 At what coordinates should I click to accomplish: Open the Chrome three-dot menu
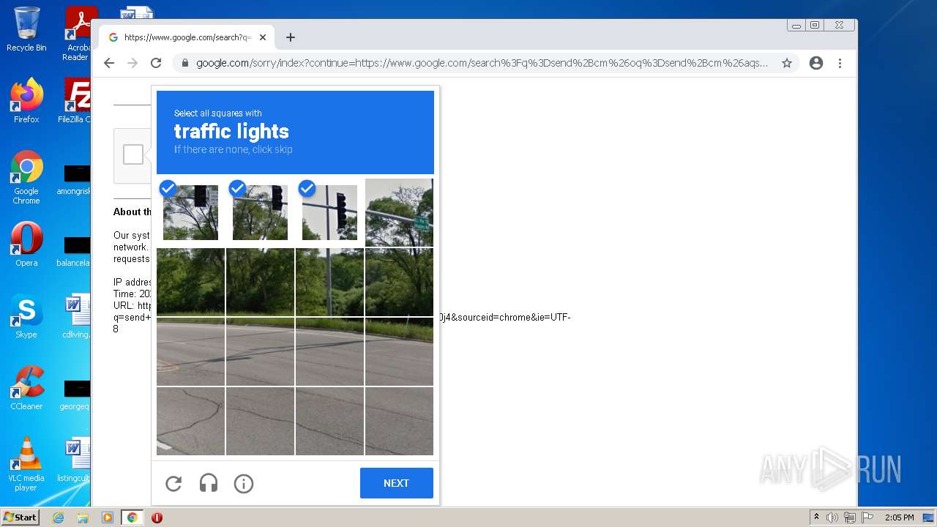840,63
